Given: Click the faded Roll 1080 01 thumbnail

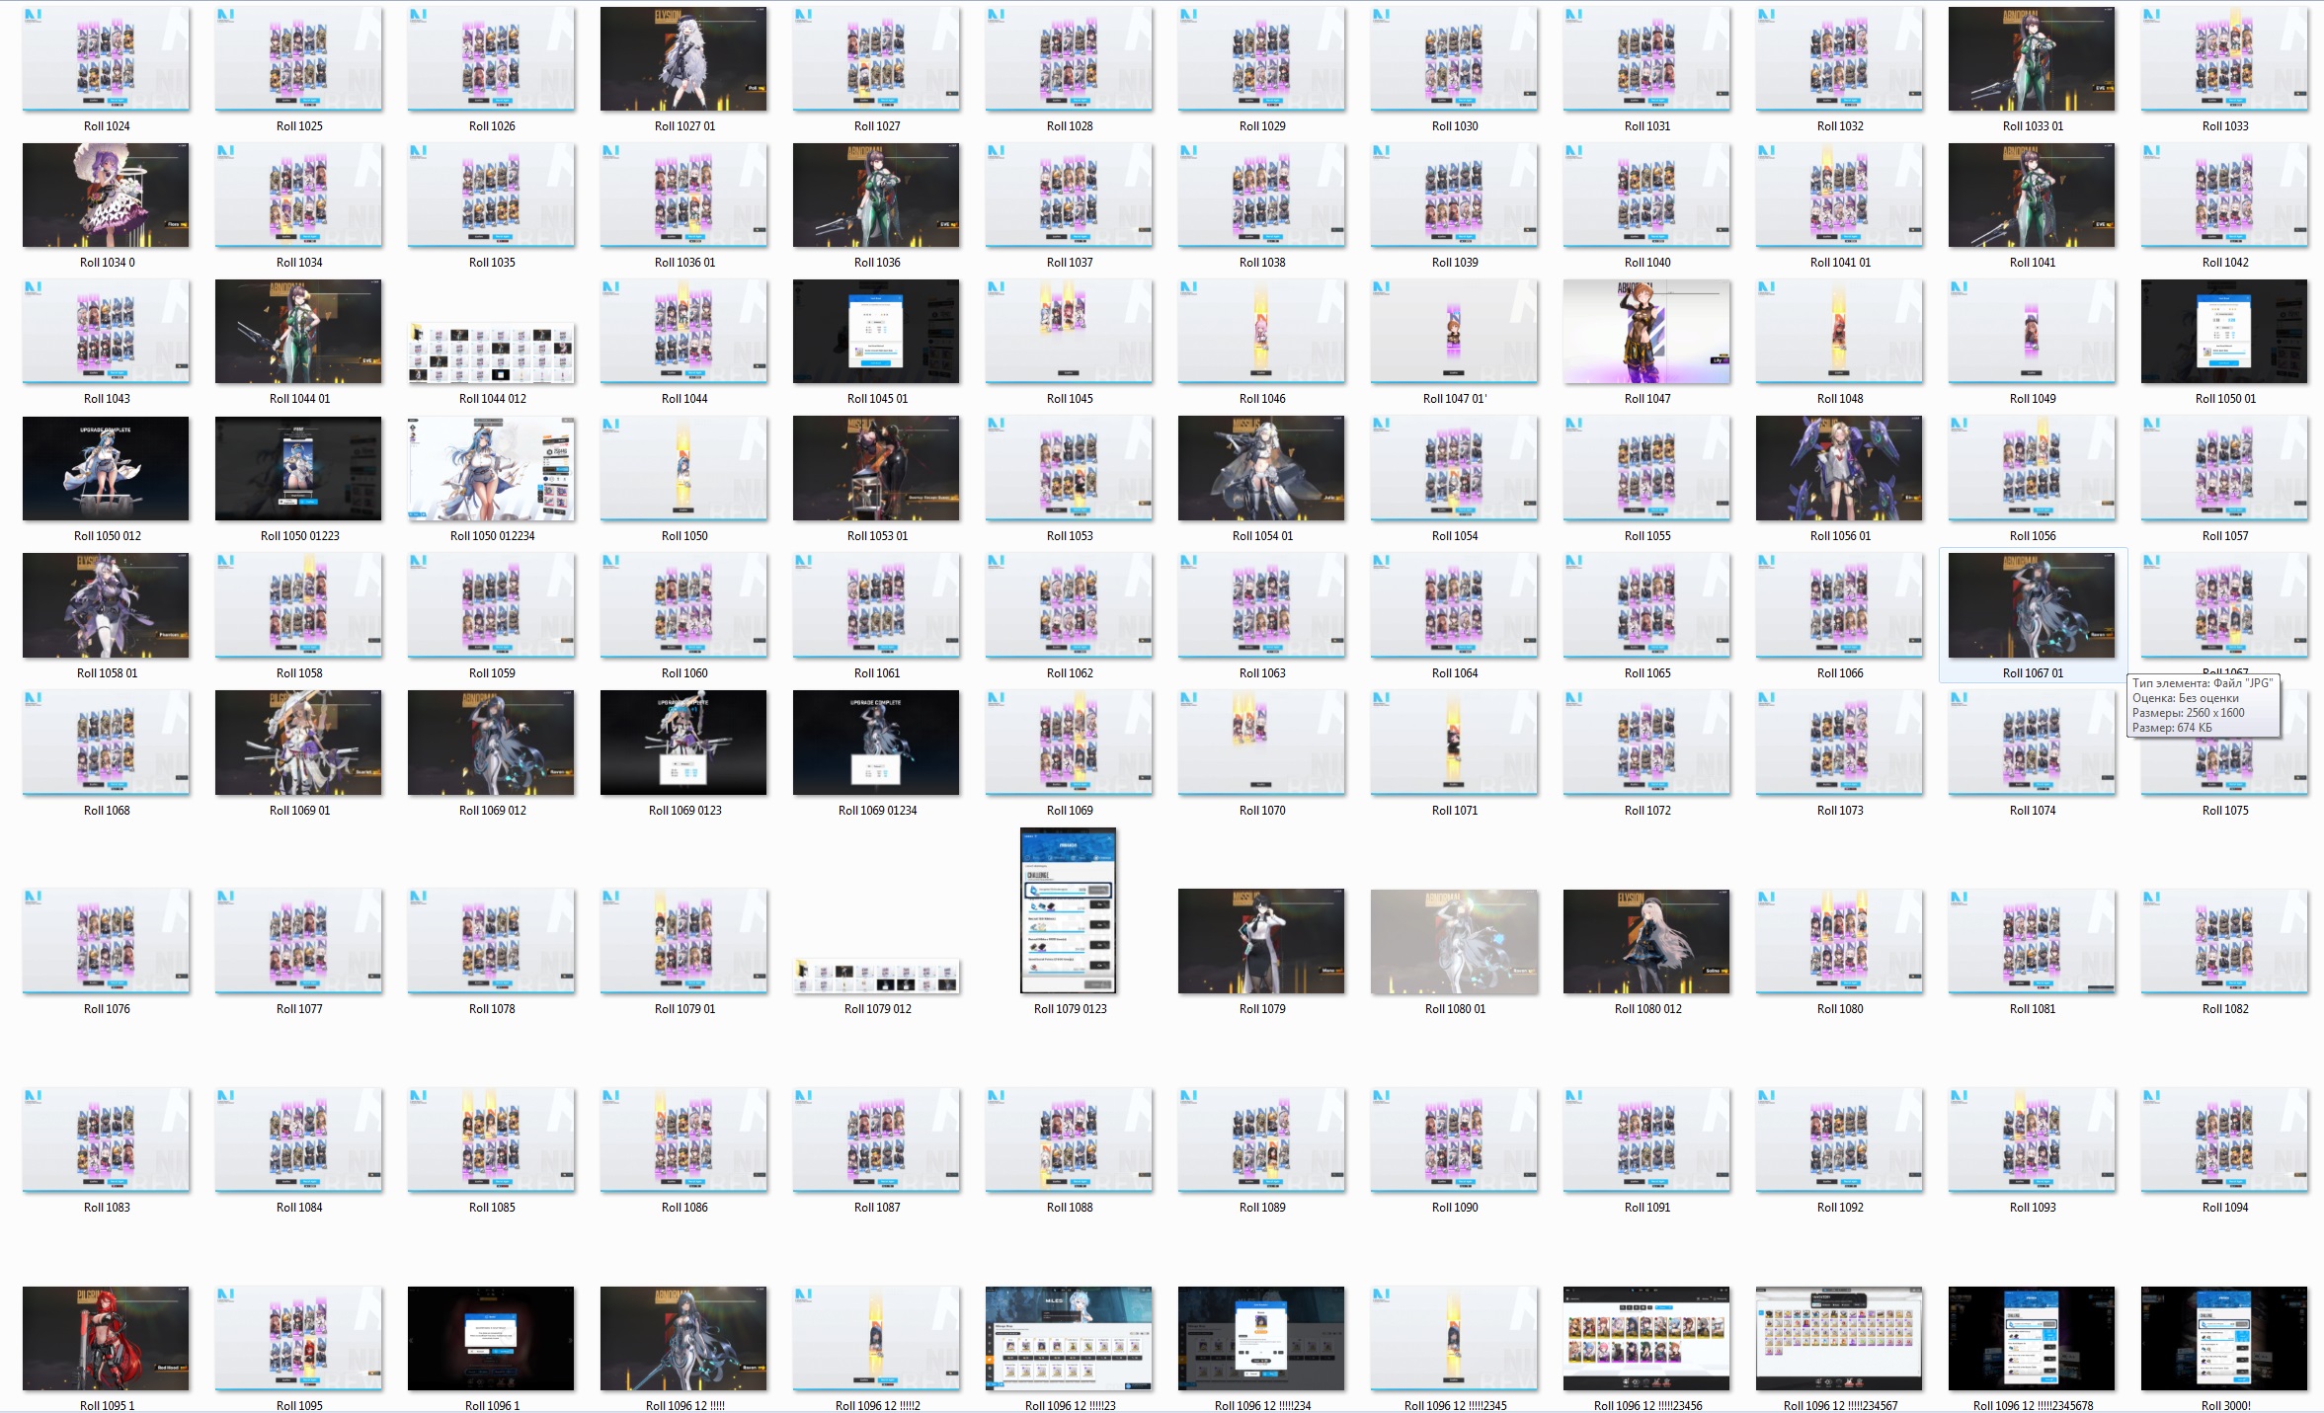Looking at the screenshot, I should [1454, 941].
